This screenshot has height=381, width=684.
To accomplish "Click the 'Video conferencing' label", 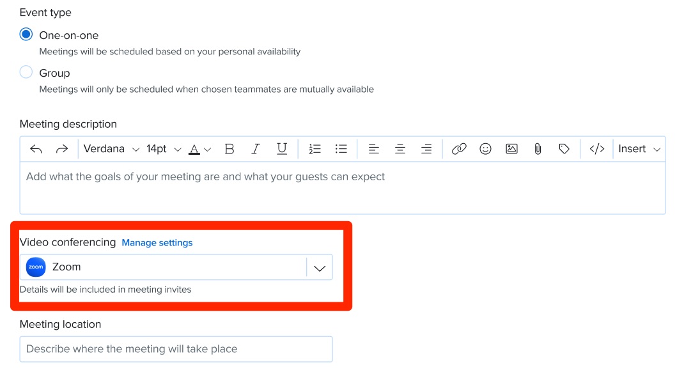I will pyautogui.click(x=68, y=243).
